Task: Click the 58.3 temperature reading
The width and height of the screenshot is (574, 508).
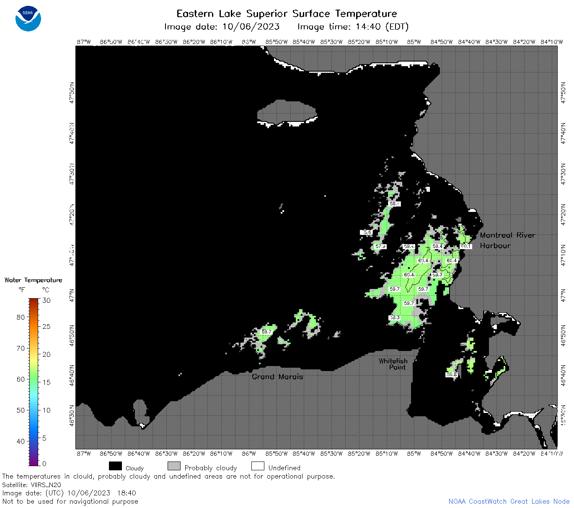Action: pos(395,317)
